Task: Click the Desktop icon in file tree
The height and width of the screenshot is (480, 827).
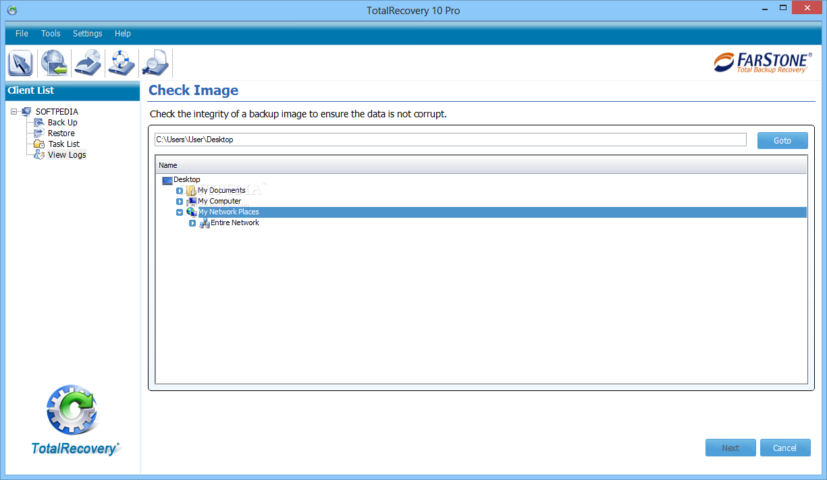Action: pyautogui.click(x=167, y=180)
